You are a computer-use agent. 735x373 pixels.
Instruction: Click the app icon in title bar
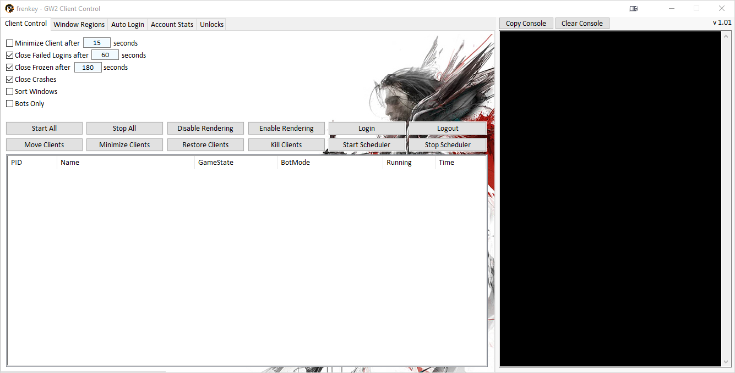click(9, 8)
